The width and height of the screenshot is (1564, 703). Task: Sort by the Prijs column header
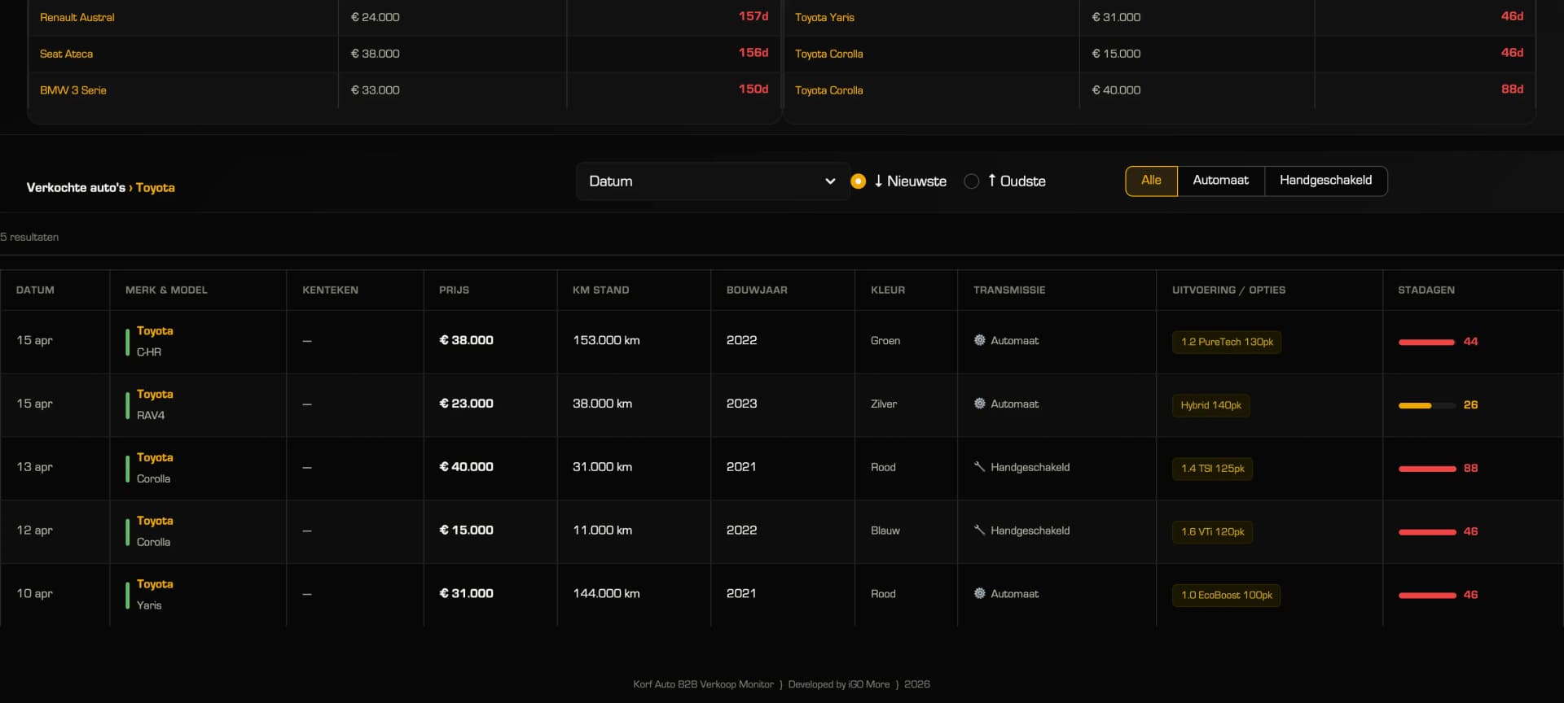click(x=454, y=290)
